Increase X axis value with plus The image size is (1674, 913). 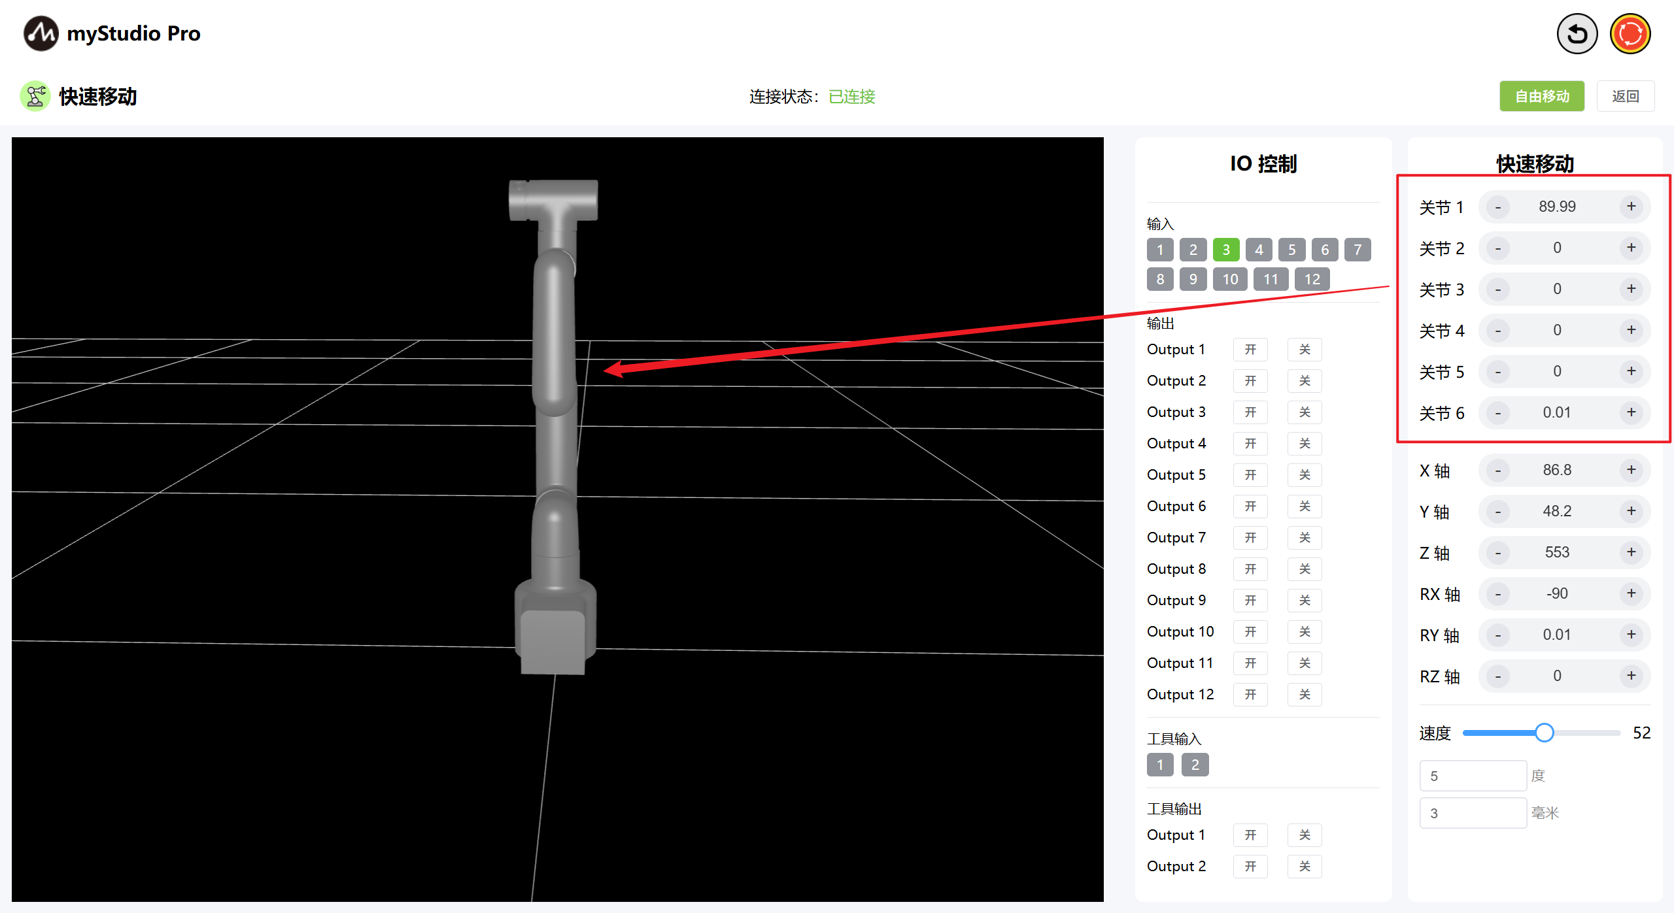coord(1631,470)
